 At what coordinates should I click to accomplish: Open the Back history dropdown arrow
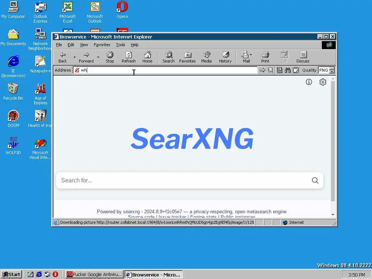click(74, 57)
